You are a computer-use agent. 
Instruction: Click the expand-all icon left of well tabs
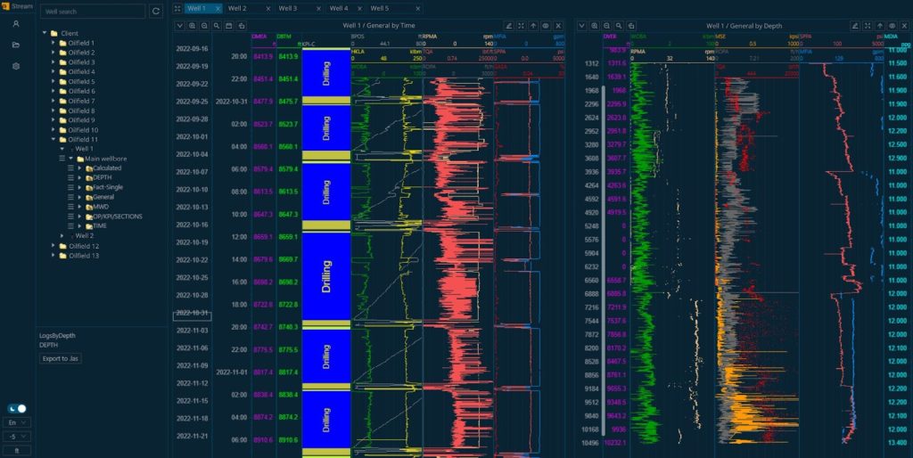[177, 9]
